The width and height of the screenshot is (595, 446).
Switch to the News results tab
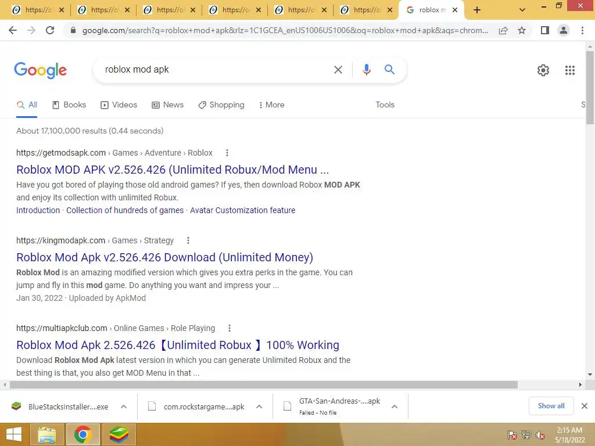[167, 105]
